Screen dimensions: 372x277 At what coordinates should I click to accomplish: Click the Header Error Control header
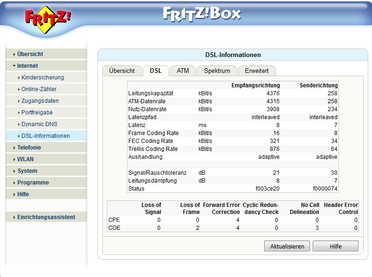tap(341, 208)
